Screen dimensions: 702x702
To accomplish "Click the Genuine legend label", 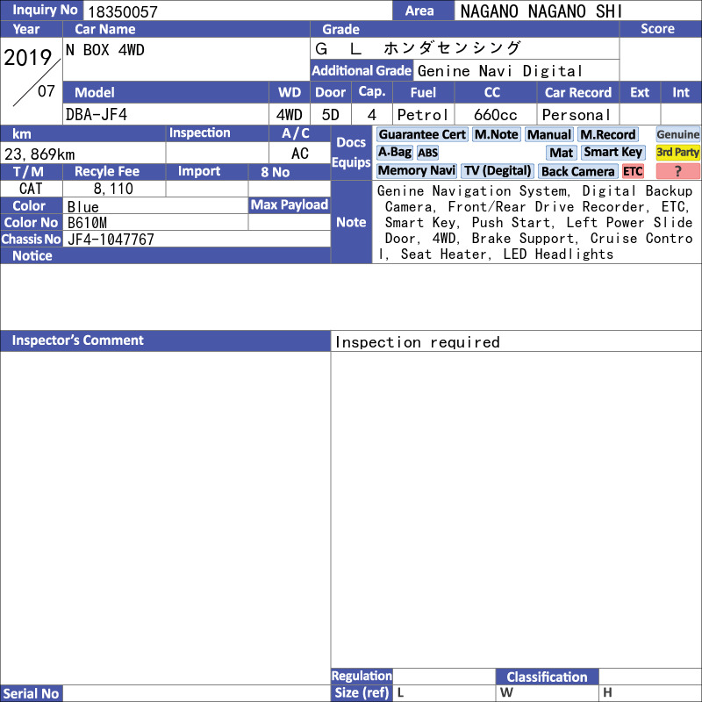I will coord(677,134).
